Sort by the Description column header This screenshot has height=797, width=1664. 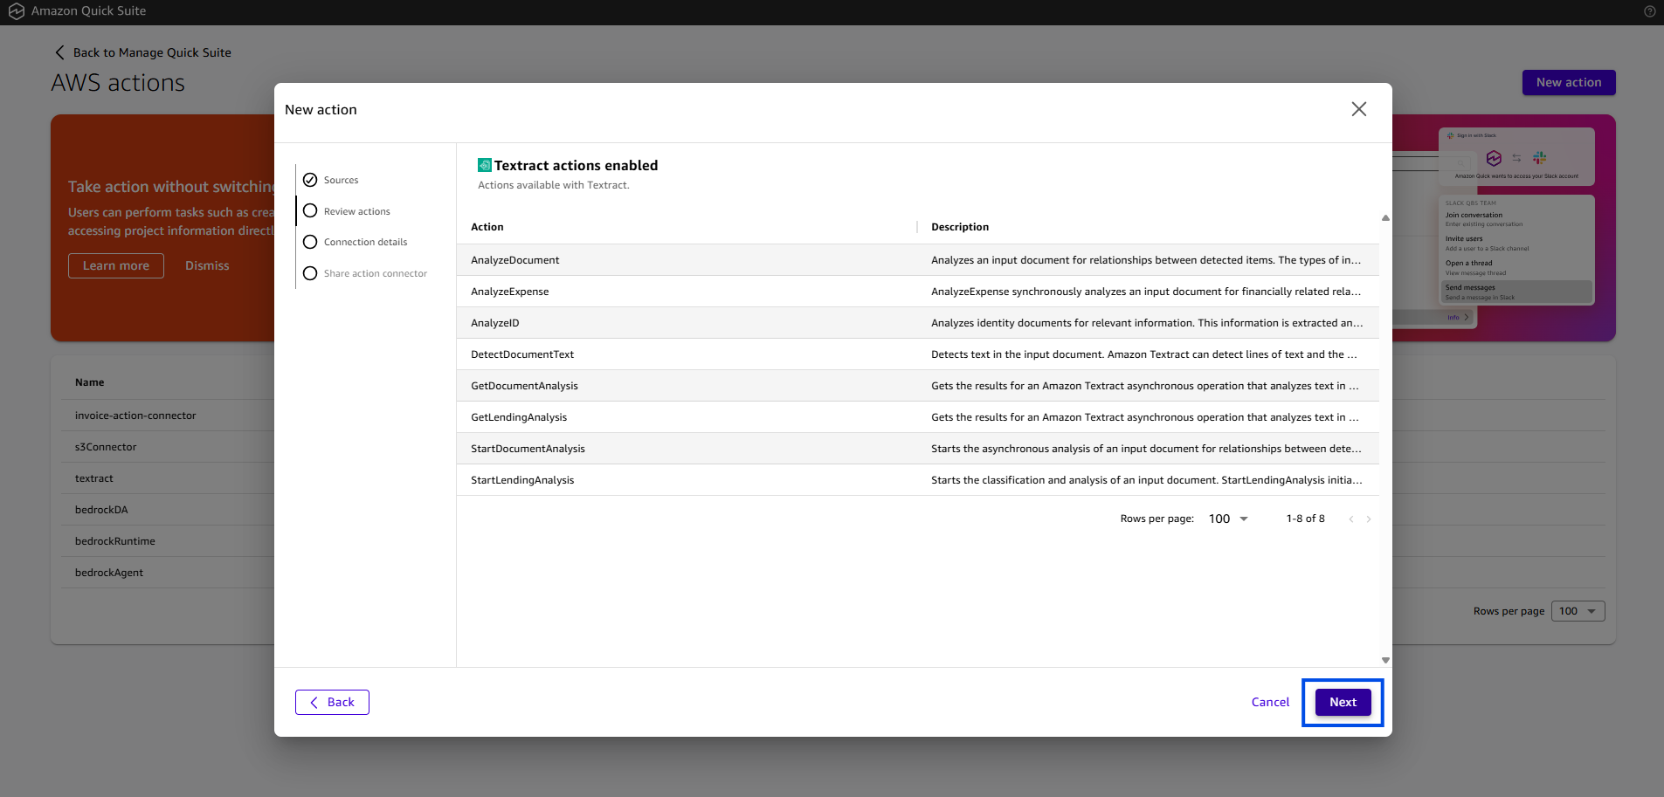(x=960, y=227)
